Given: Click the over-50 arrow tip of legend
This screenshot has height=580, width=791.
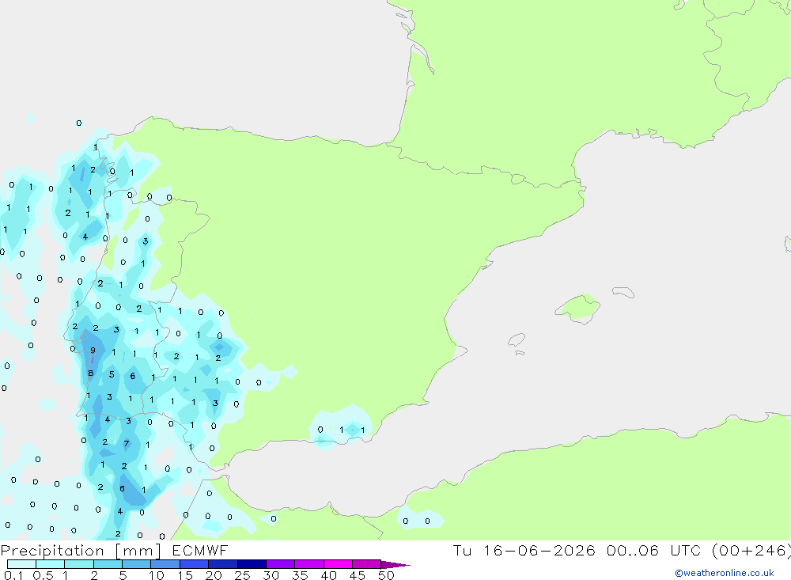Looking at the screenshot, I should pos(395,565).
